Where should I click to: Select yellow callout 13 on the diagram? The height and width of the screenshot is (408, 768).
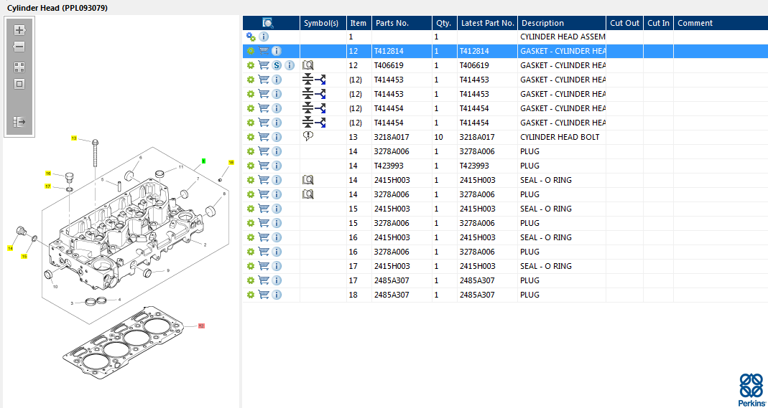click(x=73, y=138)
